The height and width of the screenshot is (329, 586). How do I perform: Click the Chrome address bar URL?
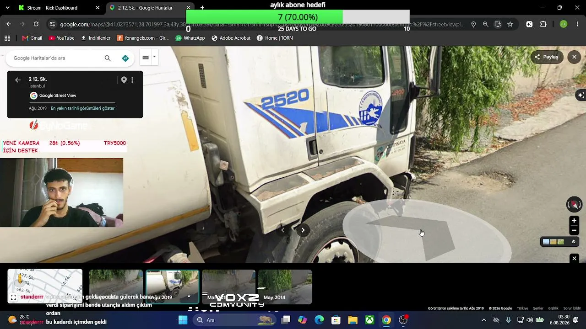coord(262,24)
